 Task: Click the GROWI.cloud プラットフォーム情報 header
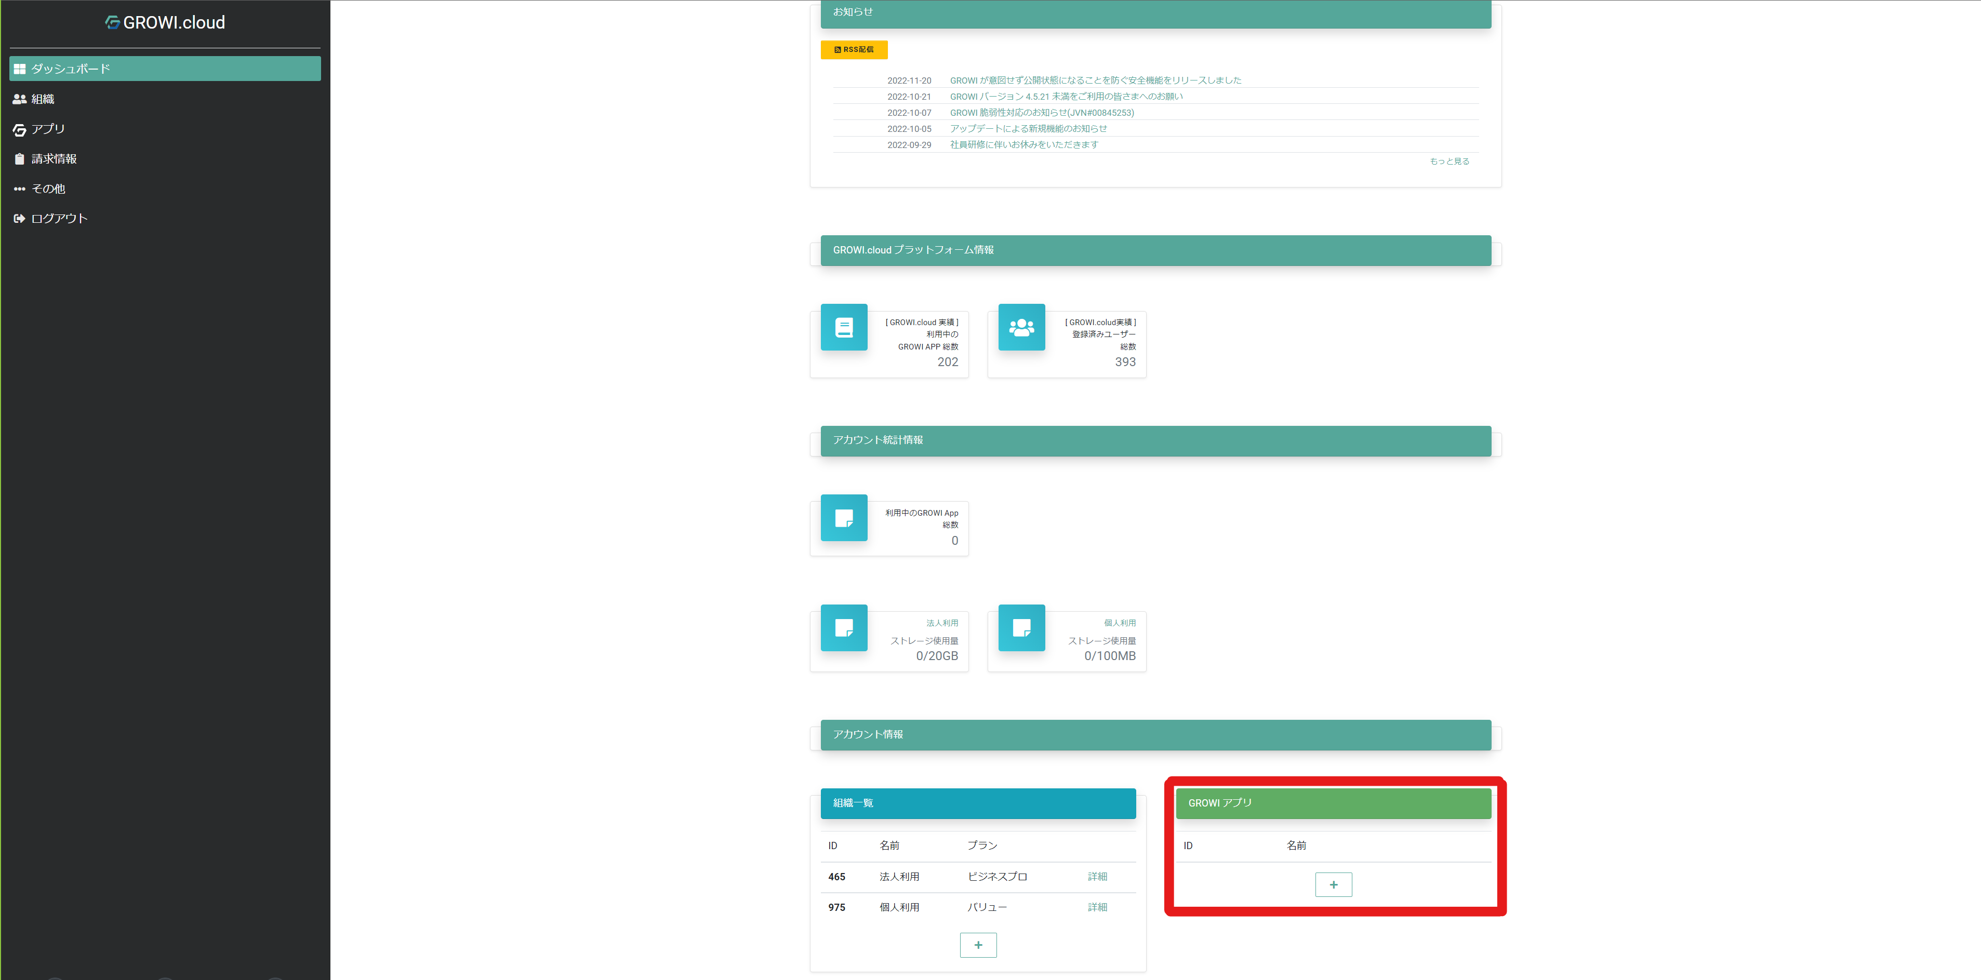(x=1156, y=250)
